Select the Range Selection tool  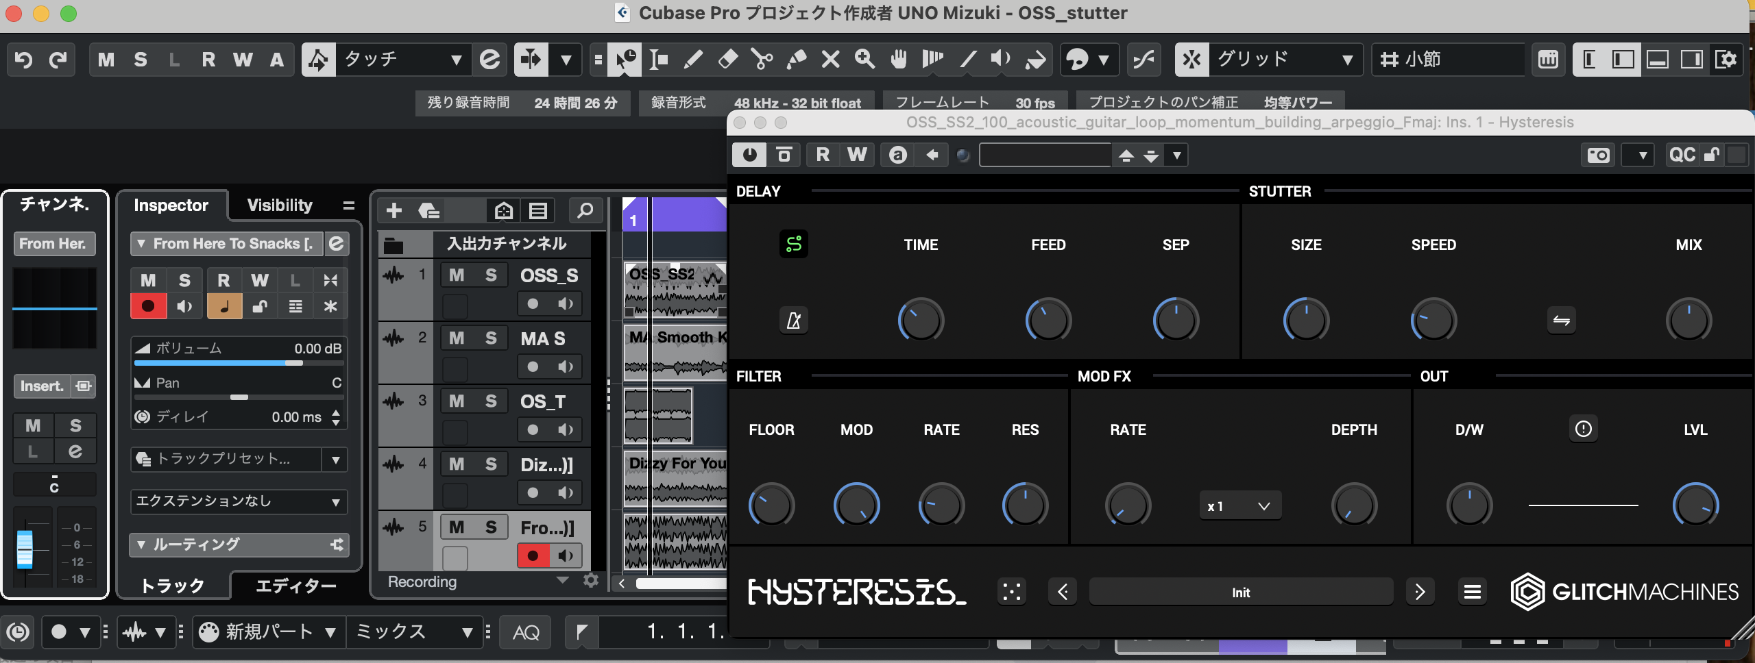click(659, 60)
